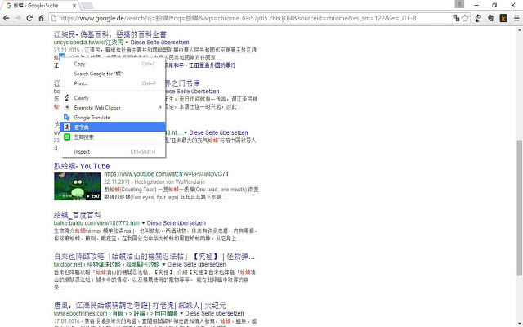Viewport: 523px width, 327px height.
Task: Open a new tab
Action: click(87, 6)
